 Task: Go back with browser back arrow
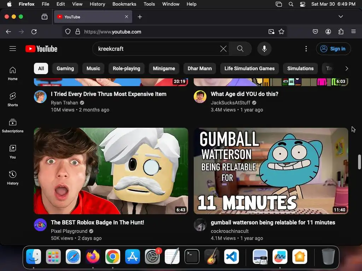point(8,31)
